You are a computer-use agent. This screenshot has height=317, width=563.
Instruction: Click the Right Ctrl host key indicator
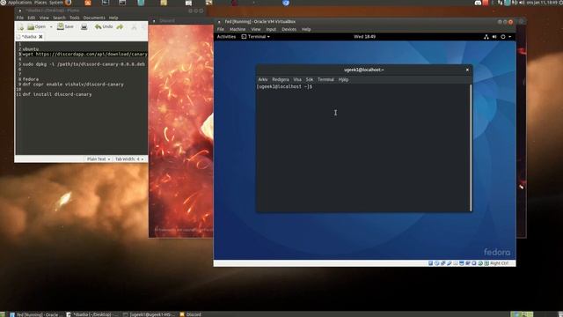tap(499, 263)
